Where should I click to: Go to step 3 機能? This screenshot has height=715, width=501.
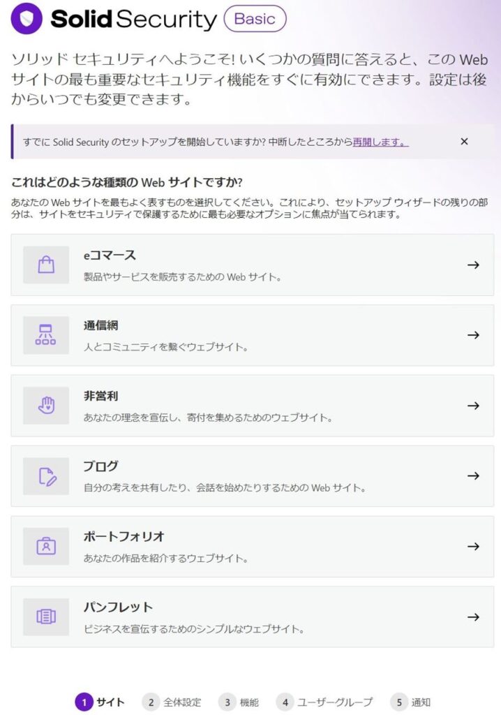coord(239,702)
